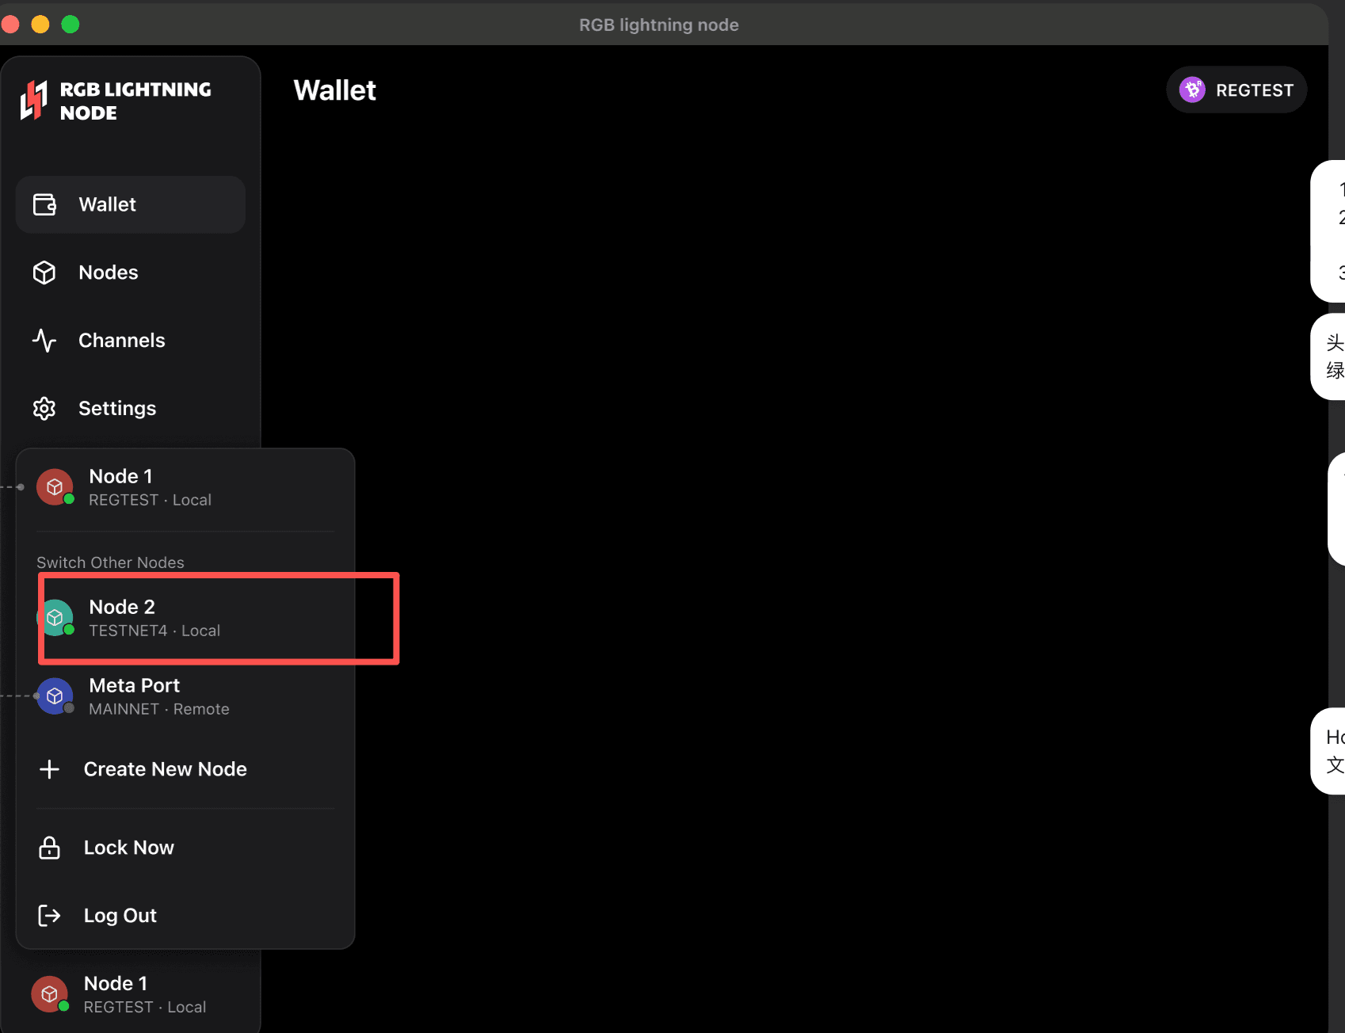This screenshot has width=1345, height=1033.
Task: Open the Nodes sidebar section
Action: point(131,273)
